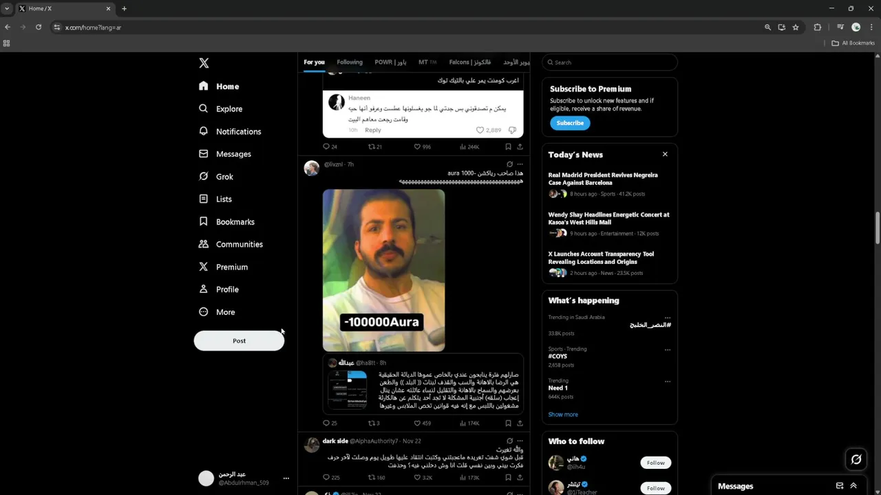View analytics of 174K views post
The width and height of the screenshot is (881, 495).
(x=469, y=423)
